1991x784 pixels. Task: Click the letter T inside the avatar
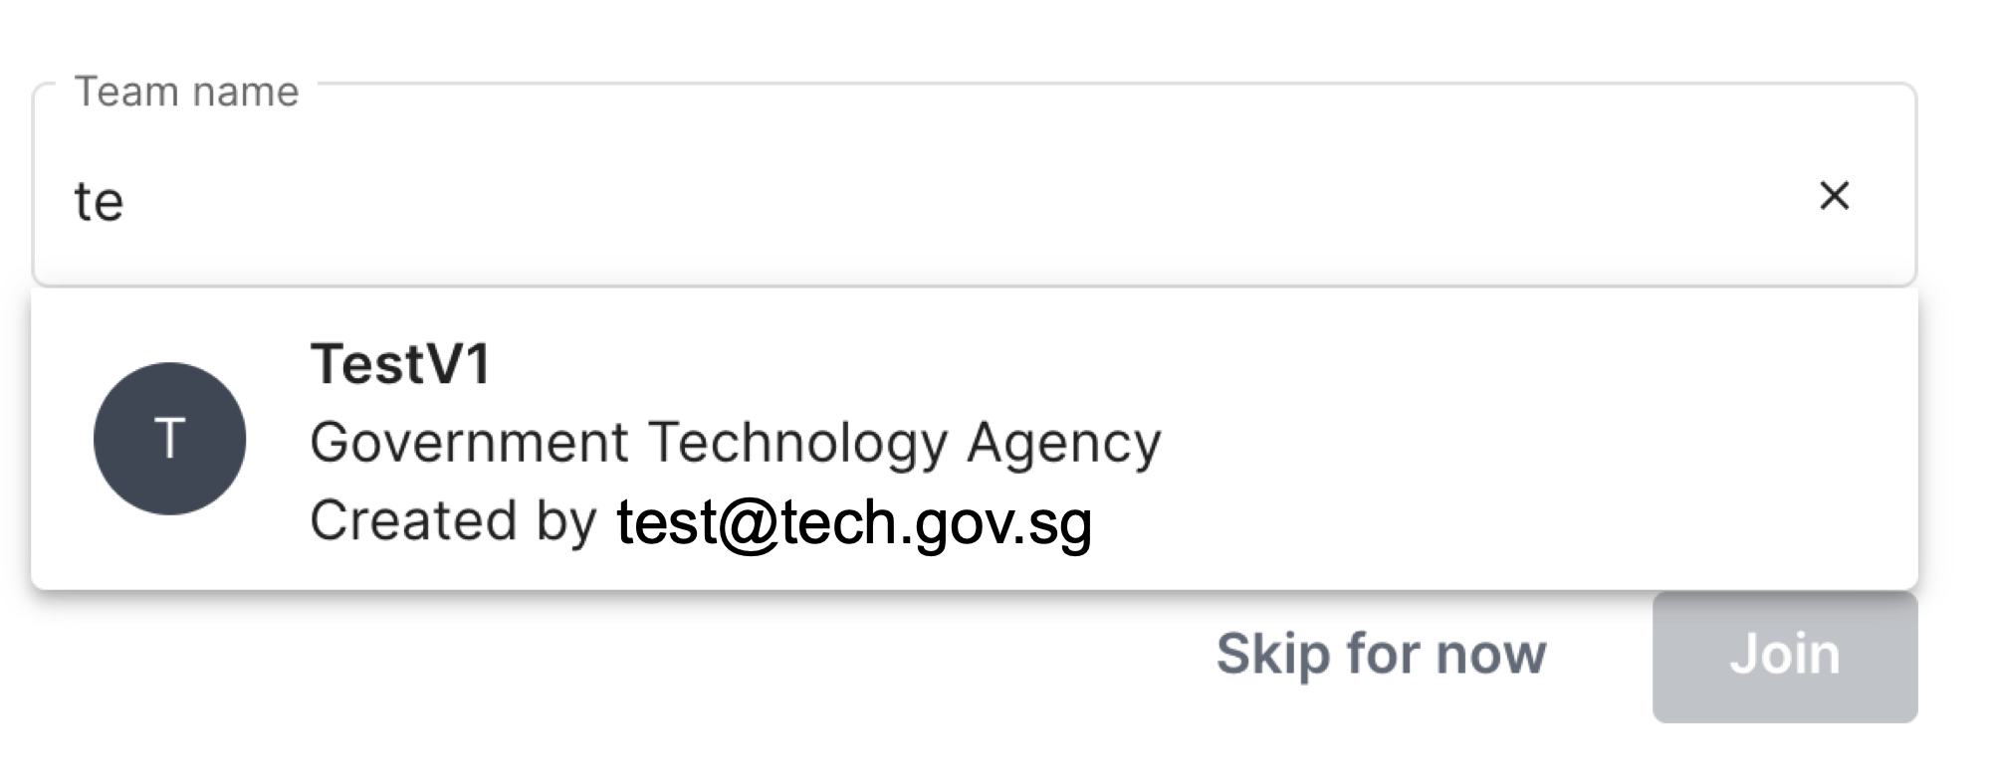pyautogui.click(x=169, y=439)
